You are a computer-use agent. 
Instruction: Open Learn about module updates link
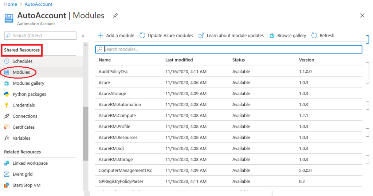tap(231, 35)
